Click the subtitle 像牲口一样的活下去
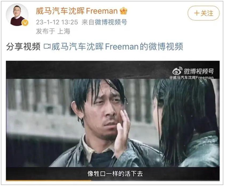Image resolution: width=225 pixels, height=188 pixels. pos(115,173)
